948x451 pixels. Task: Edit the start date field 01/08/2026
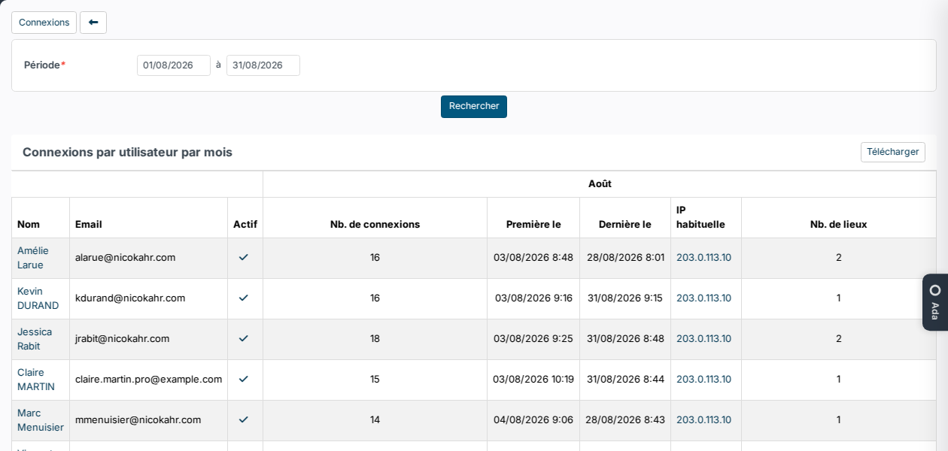tap(174, 65)
